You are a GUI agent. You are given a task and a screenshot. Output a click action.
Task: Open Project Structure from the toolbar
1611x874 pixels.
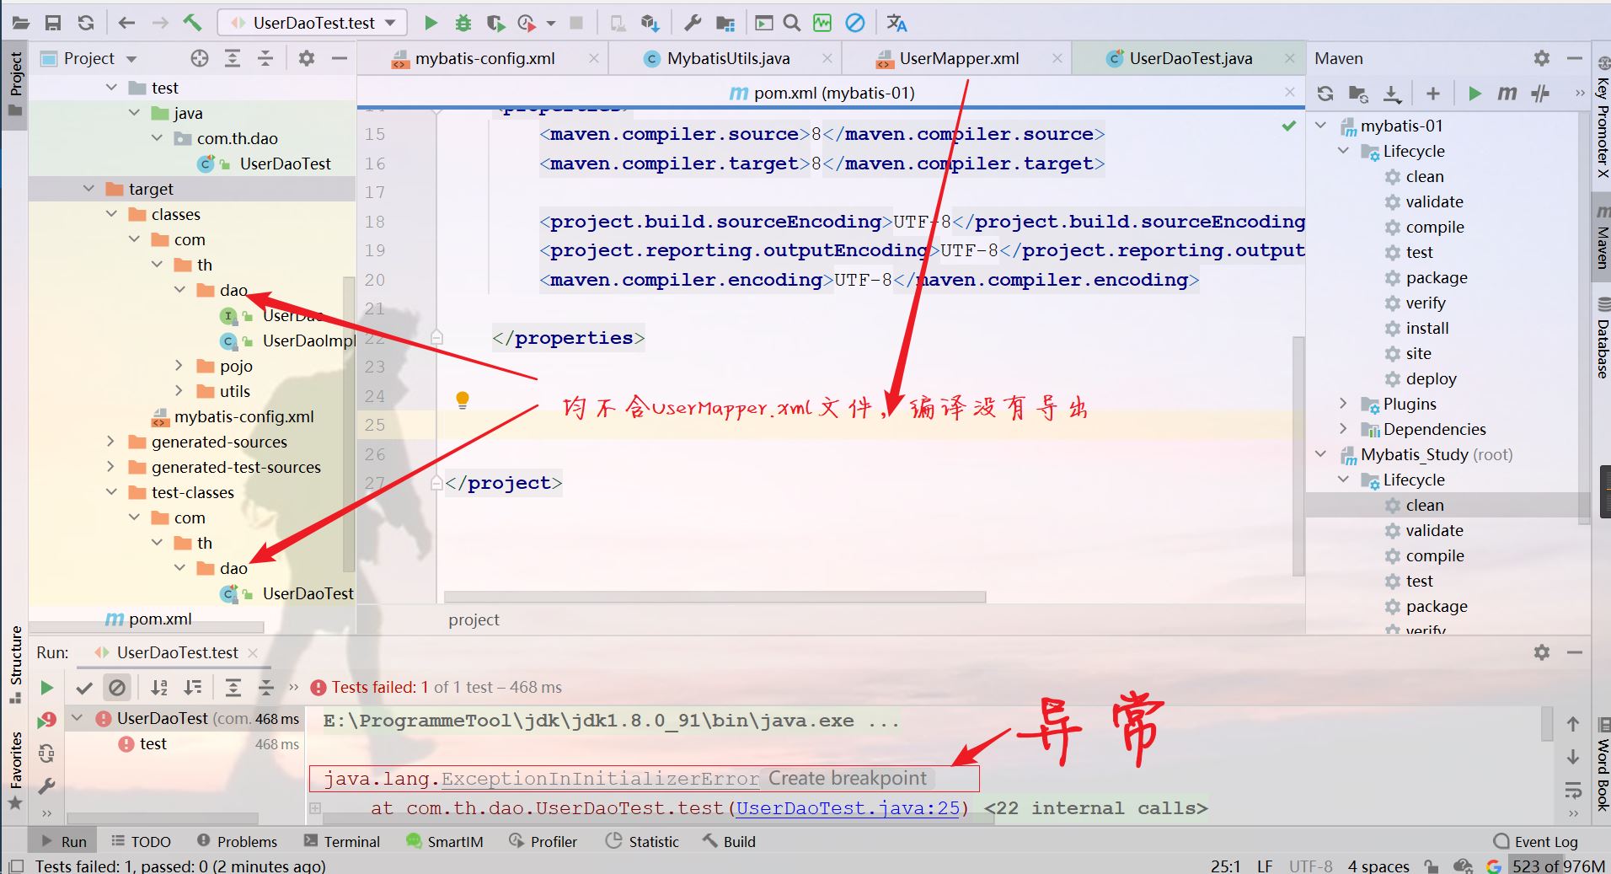tap(725, 23)
